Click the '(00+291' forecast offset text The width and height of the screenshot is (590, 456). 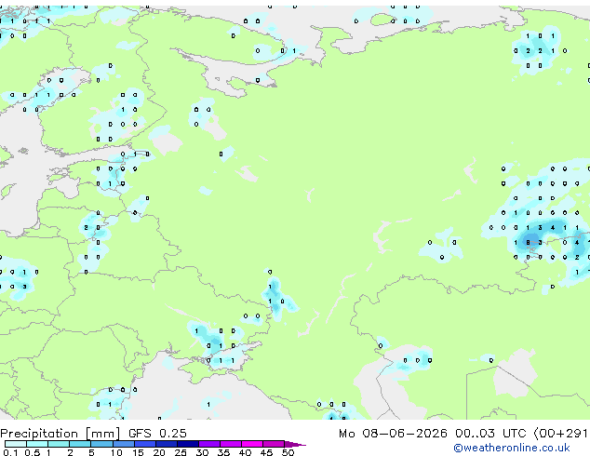[x=560, y=434]
